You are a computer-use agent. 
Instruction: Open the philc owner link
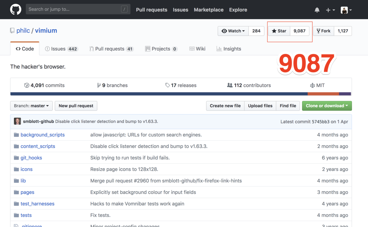(23, 31)
